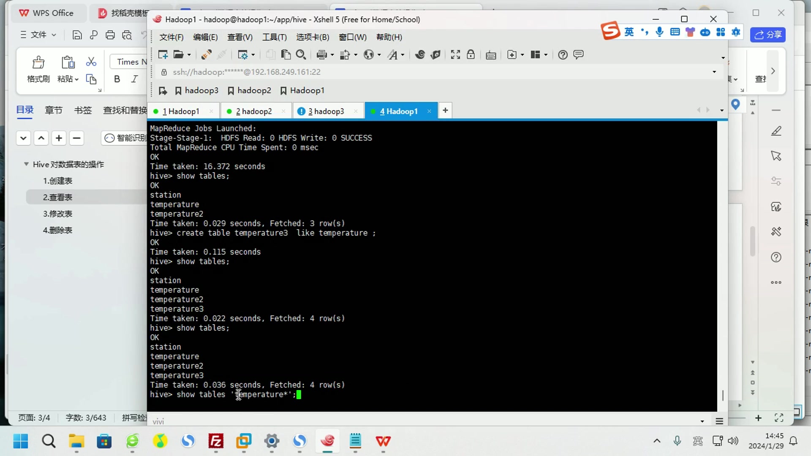Open the 工具(T) menu
The height and width of the screenshot is (456, 811).
[275, 37]
